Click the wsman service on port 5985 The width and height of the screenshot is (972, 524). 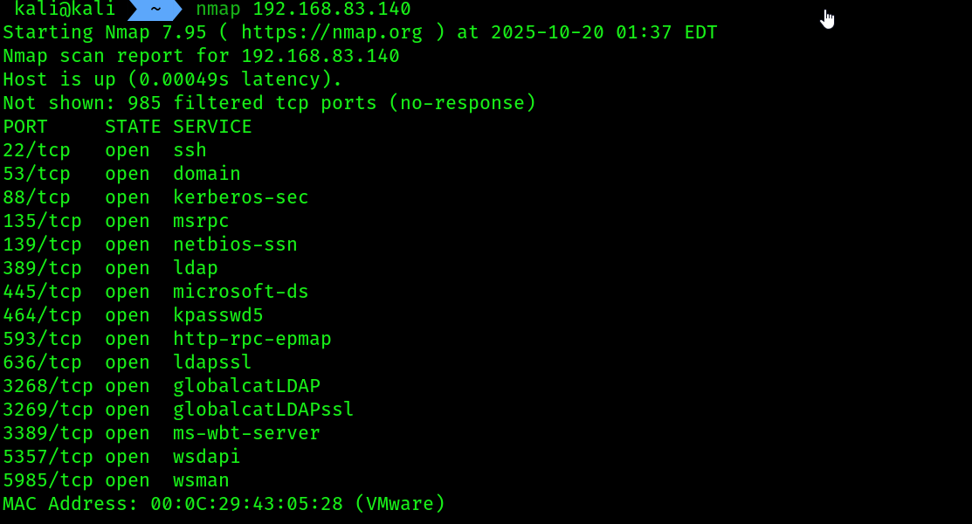pos(201,480)
